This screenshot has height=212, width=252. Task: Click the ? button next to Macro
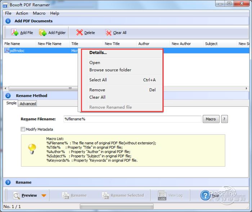[x=224, y=119]
